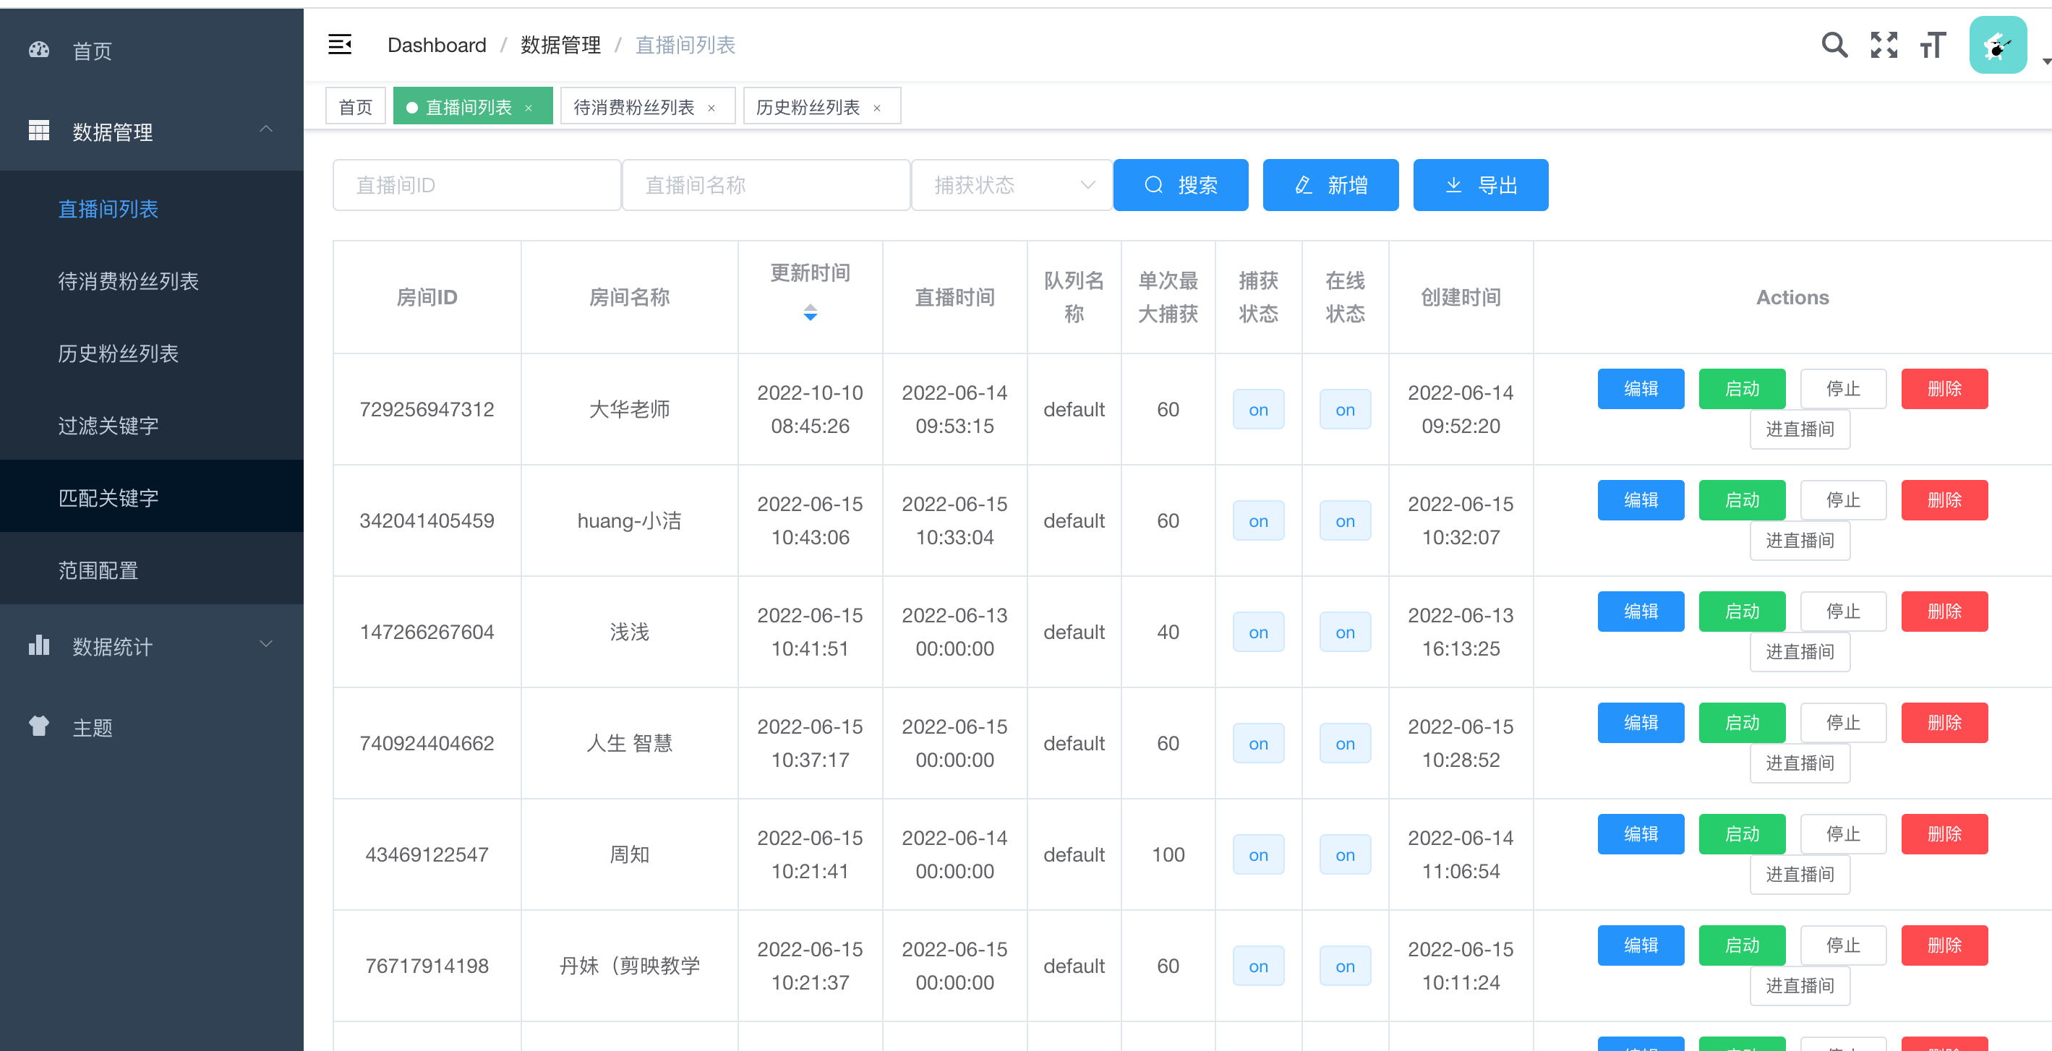Click the 导出 export button
The height and width of the screenshot is (1051, 2052).
coord(1480,185)
